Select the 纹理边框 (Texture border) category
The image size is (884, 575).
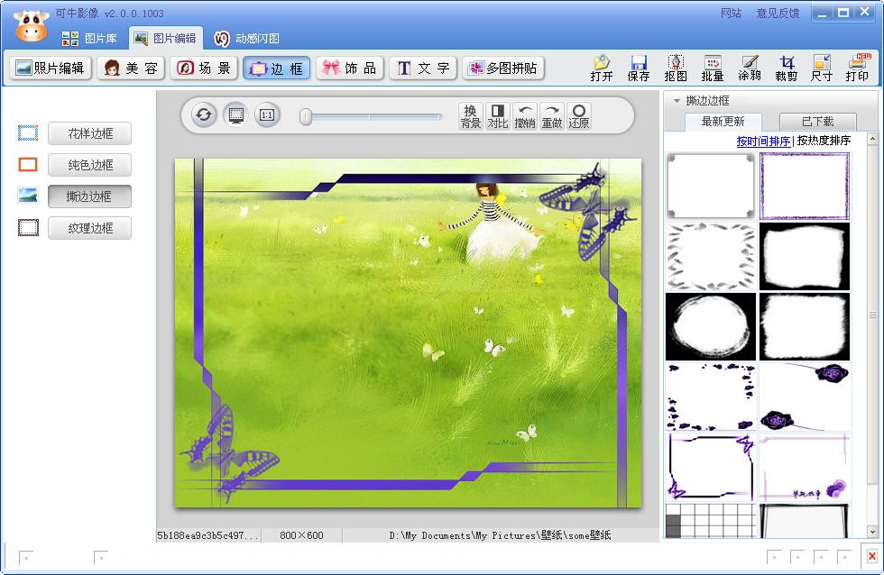[x=90, y=228]
